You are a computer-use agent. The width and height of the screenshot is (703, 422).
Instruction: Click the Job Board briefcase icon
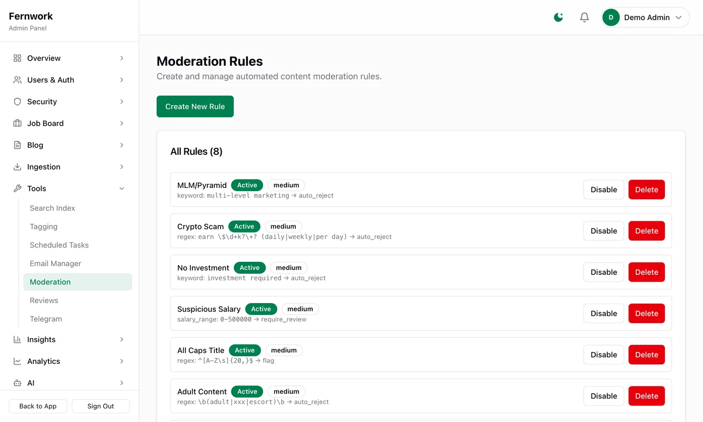[17, 123]
